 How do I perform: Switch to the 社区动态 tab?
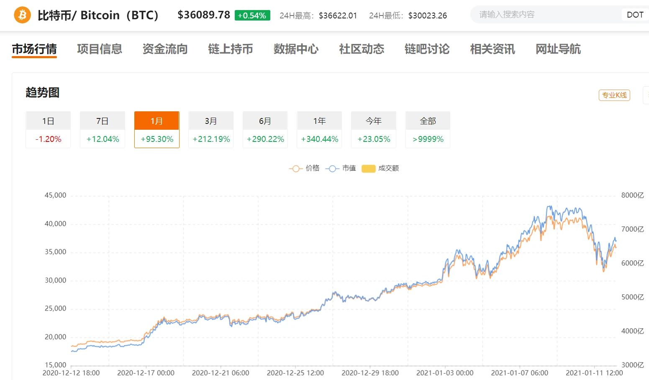[362, 49]
